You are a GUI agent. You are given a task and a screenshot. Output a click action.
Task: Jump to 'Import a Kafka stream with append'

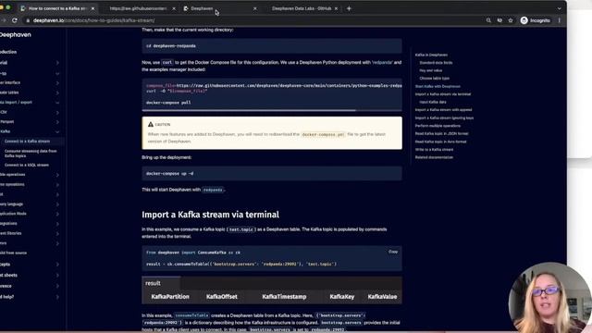click(x=443, y=110)
